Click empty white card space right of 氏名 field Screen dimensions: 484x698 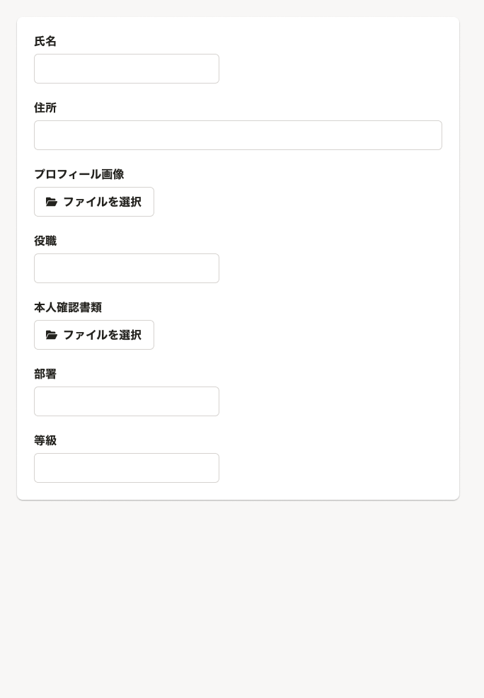tap(333, 69)
